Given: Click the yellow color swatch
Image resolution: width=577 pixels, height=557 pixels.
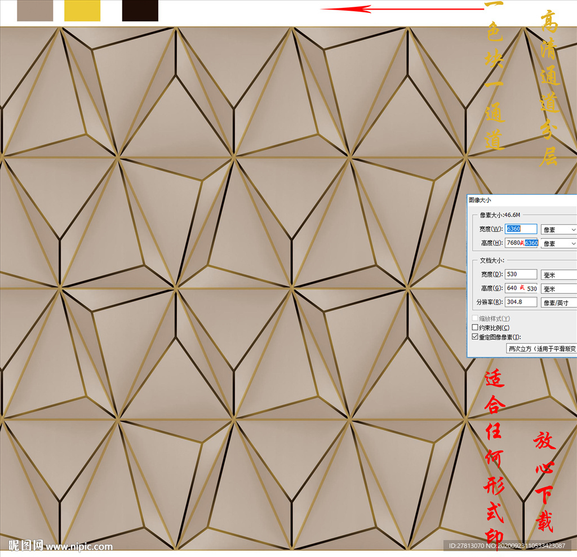Looking at the screenshot, I should [x=82, y=11].
